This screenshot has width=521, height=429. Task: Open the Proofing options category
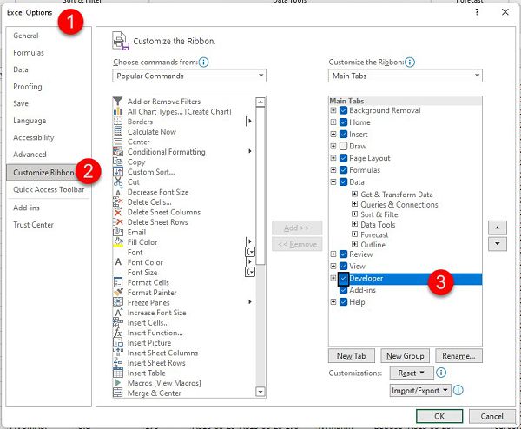pos(28,86)
